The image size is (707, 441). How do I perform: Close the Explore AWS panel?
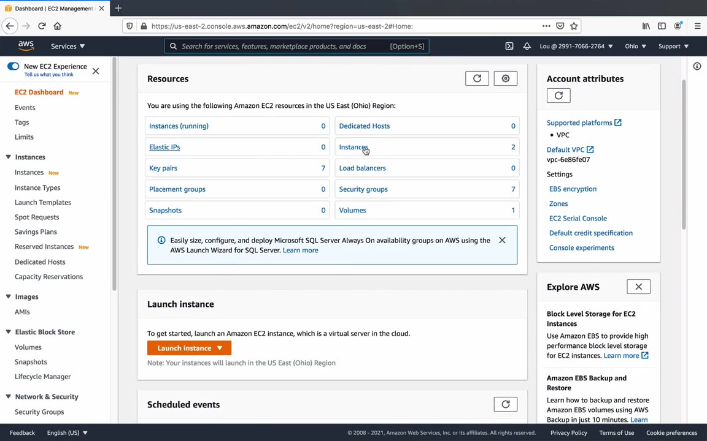click(638, 287)
